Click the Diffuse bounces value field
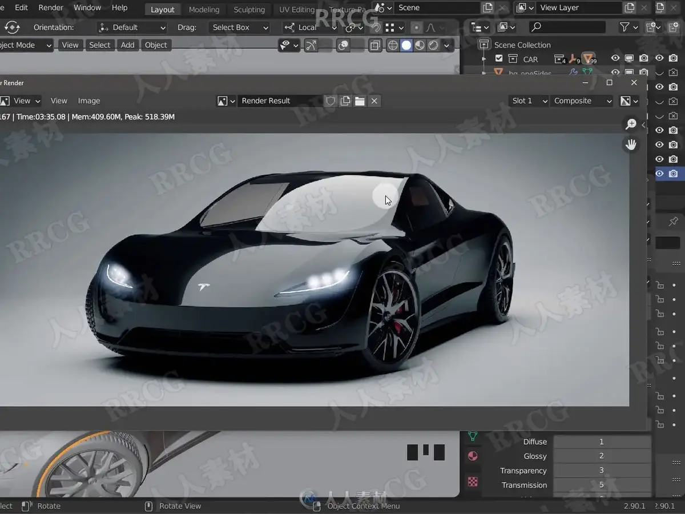 (x=602, y=441)
